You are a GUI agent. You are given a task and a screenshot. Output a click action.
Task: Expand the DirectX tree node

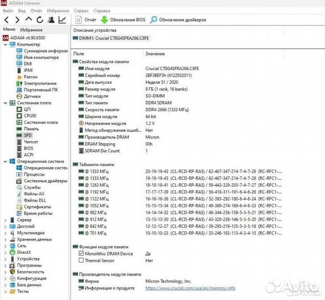6,253
